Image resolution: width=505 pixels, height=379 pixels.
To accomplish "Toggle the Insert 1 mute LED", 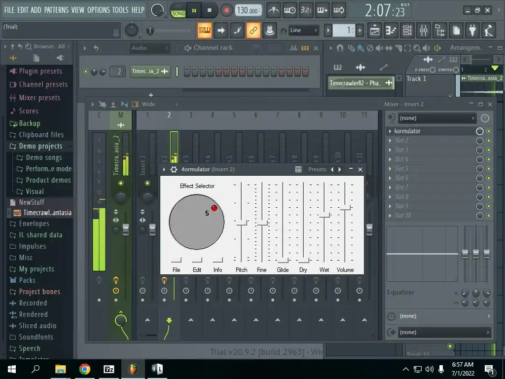I will click(147, 183).
